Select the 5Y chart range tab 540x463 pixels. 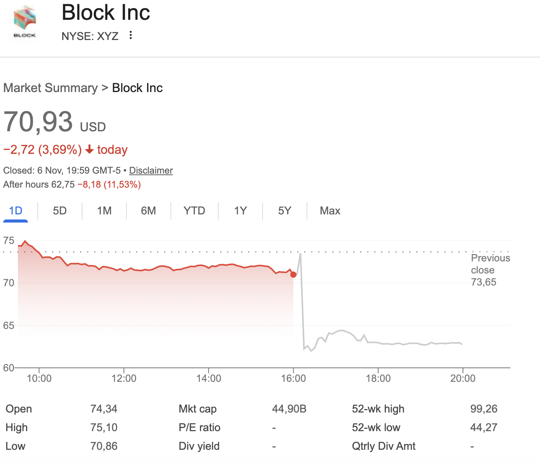[285, 211]
